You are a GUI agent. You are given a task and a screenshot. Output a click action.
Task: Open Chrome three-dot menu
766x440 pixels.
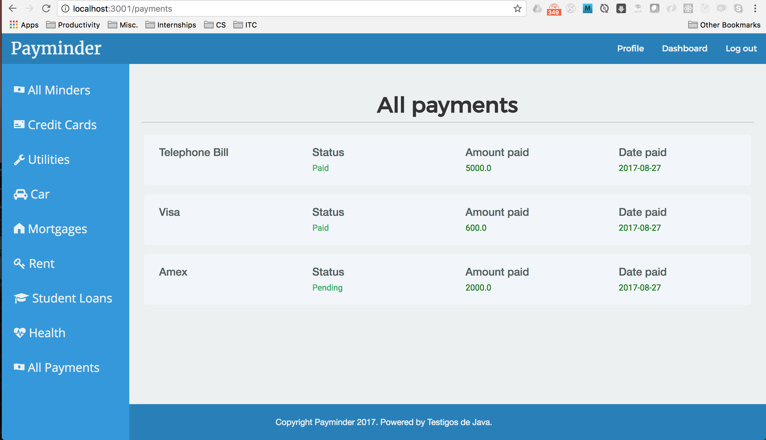[755, 9]
